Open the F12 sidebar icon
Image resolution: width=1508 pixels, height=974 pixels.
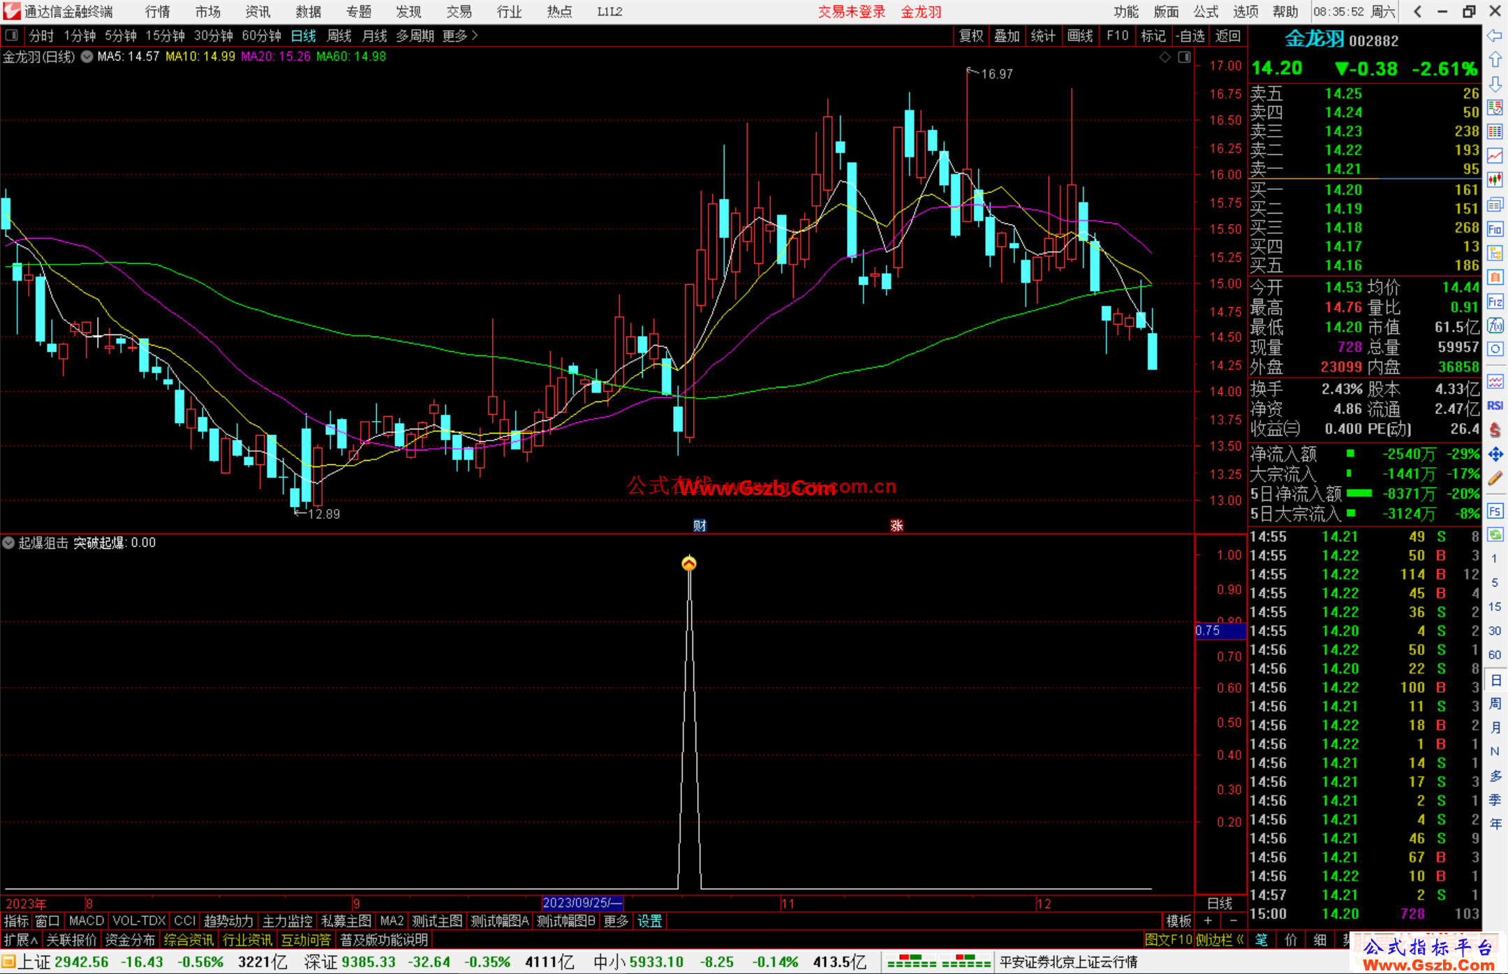(x=1495, y=302)
